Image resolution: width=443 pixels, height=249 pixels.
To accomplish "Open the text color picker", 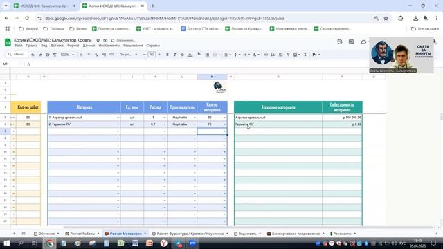I will coord(190,55).
